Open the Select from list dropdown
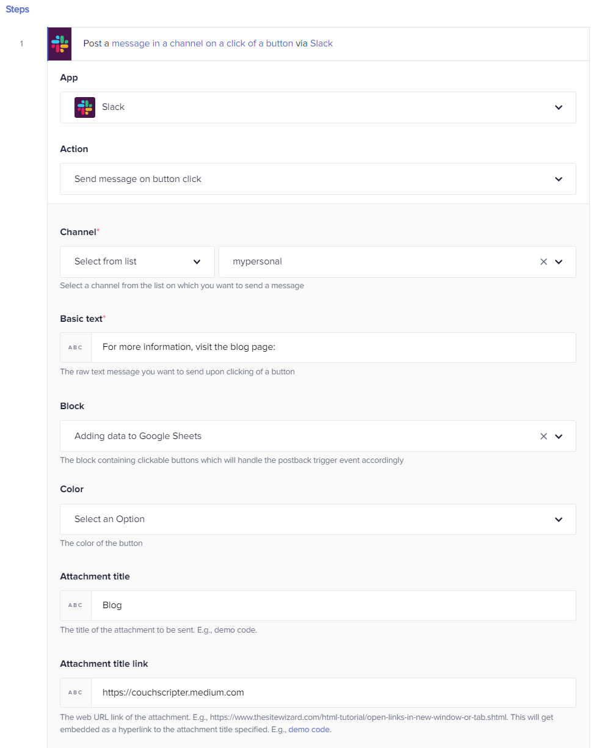The width and height of the screenshot is (599, 748). click(x=137, y=262)
